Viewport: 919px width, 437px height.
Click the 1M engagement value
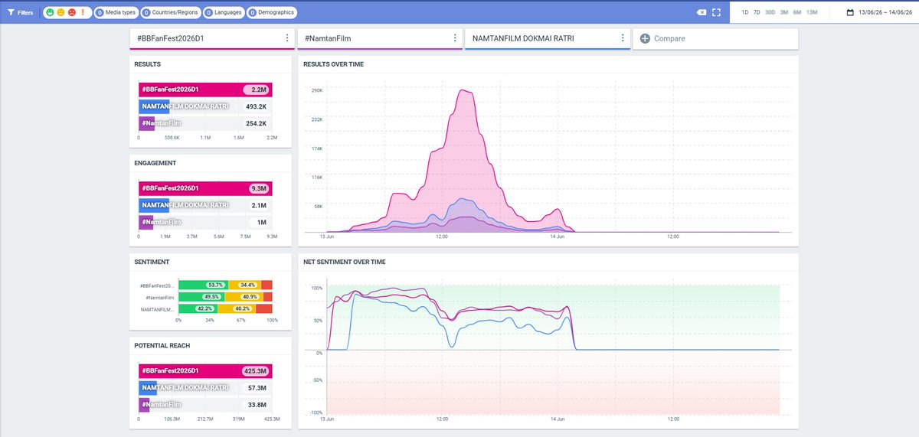pos(261,222)
